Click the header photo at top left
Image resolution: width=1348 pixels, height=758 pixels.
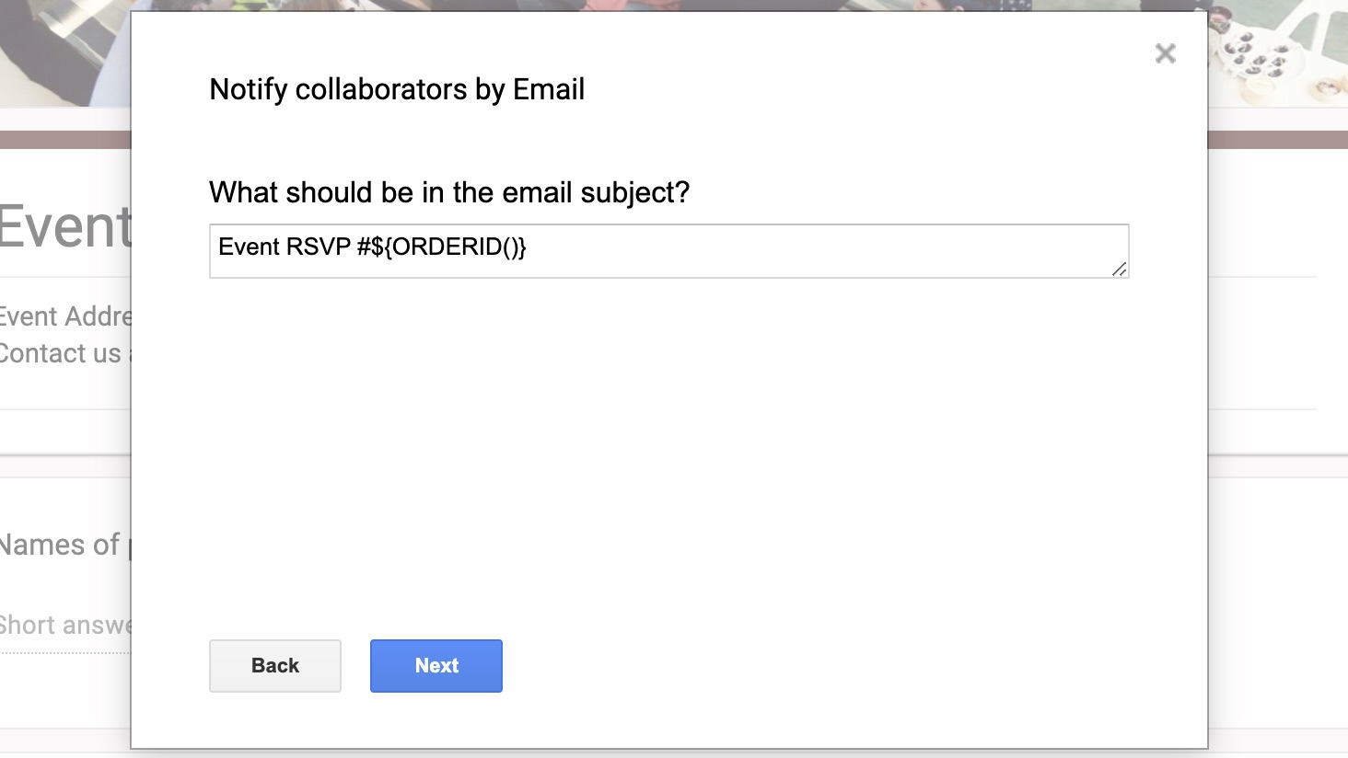point(64,52)
